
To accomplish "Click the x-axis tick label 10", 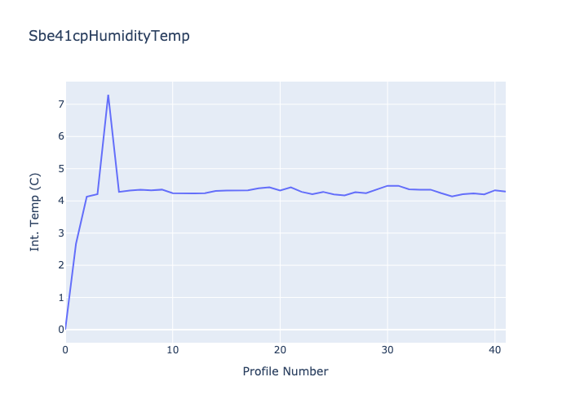I will (173, 350).
